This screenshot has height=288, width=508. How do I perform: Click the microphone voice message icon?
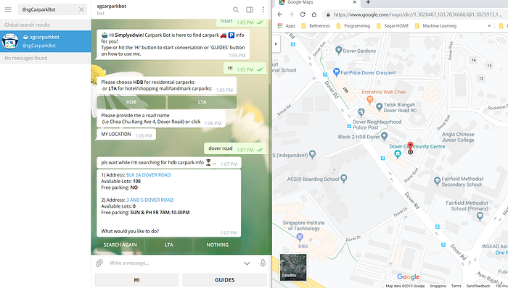[263, 263]
